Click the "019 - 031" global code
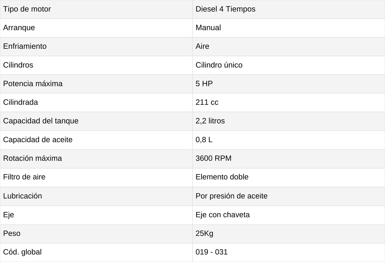 click(211, 252)
